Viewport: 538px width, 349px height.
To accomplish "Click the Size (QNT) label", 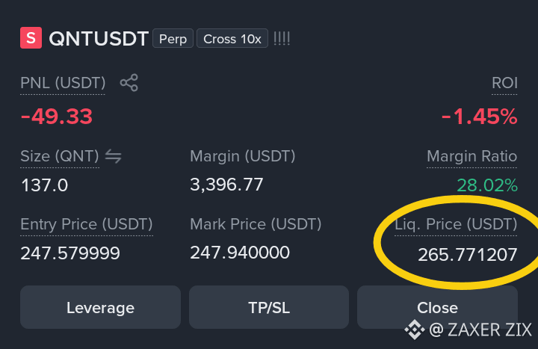I will (60, 156).
